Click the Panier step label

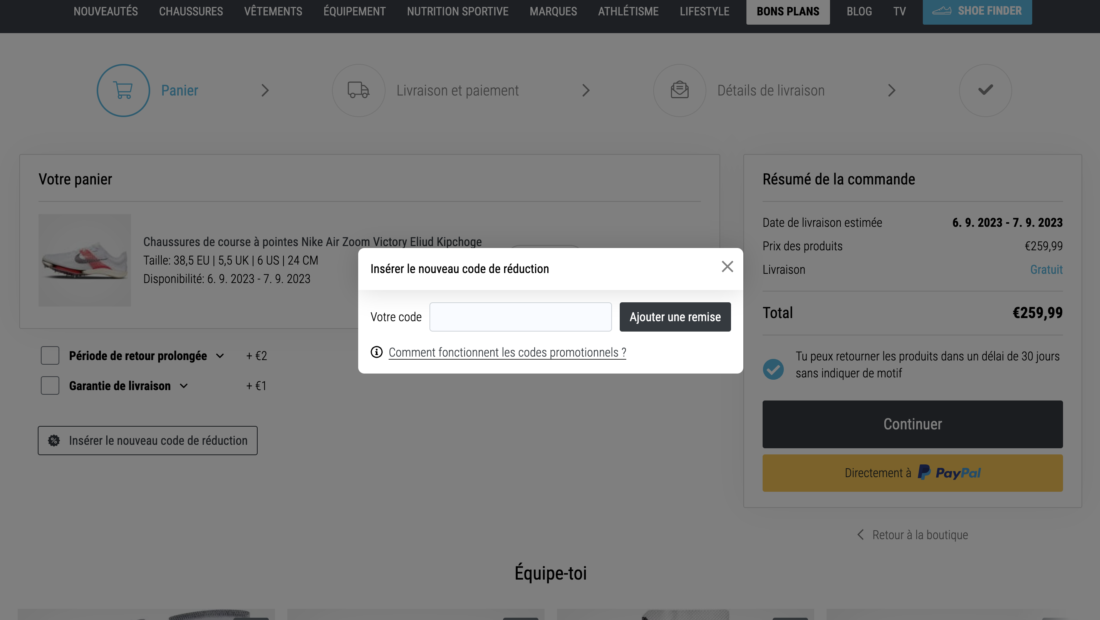179,90
